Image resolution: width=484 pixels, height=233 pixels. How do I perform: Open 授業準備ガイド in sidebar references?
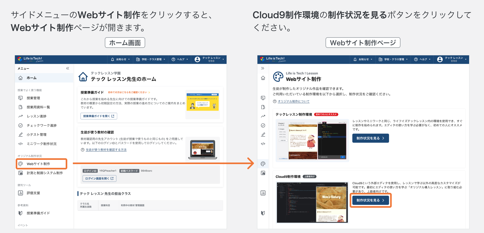44,213
